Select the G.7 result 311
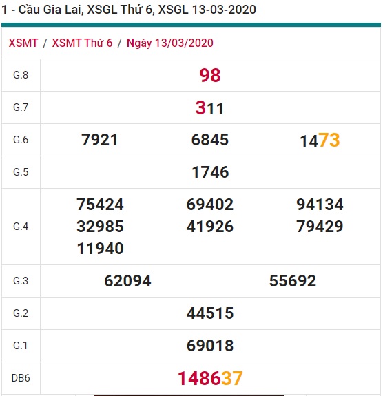 [x=209, y=108]
